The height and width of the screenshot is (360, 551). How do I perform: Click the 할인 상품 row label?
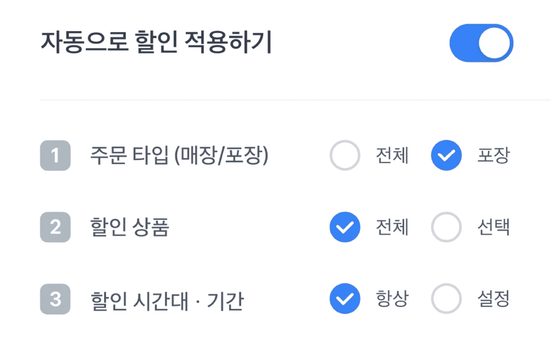pos(130,228)
